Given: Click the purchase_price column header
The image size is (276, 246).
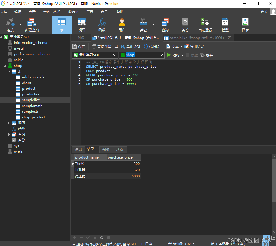Looking at the screenshot, I should coord(124,157).
